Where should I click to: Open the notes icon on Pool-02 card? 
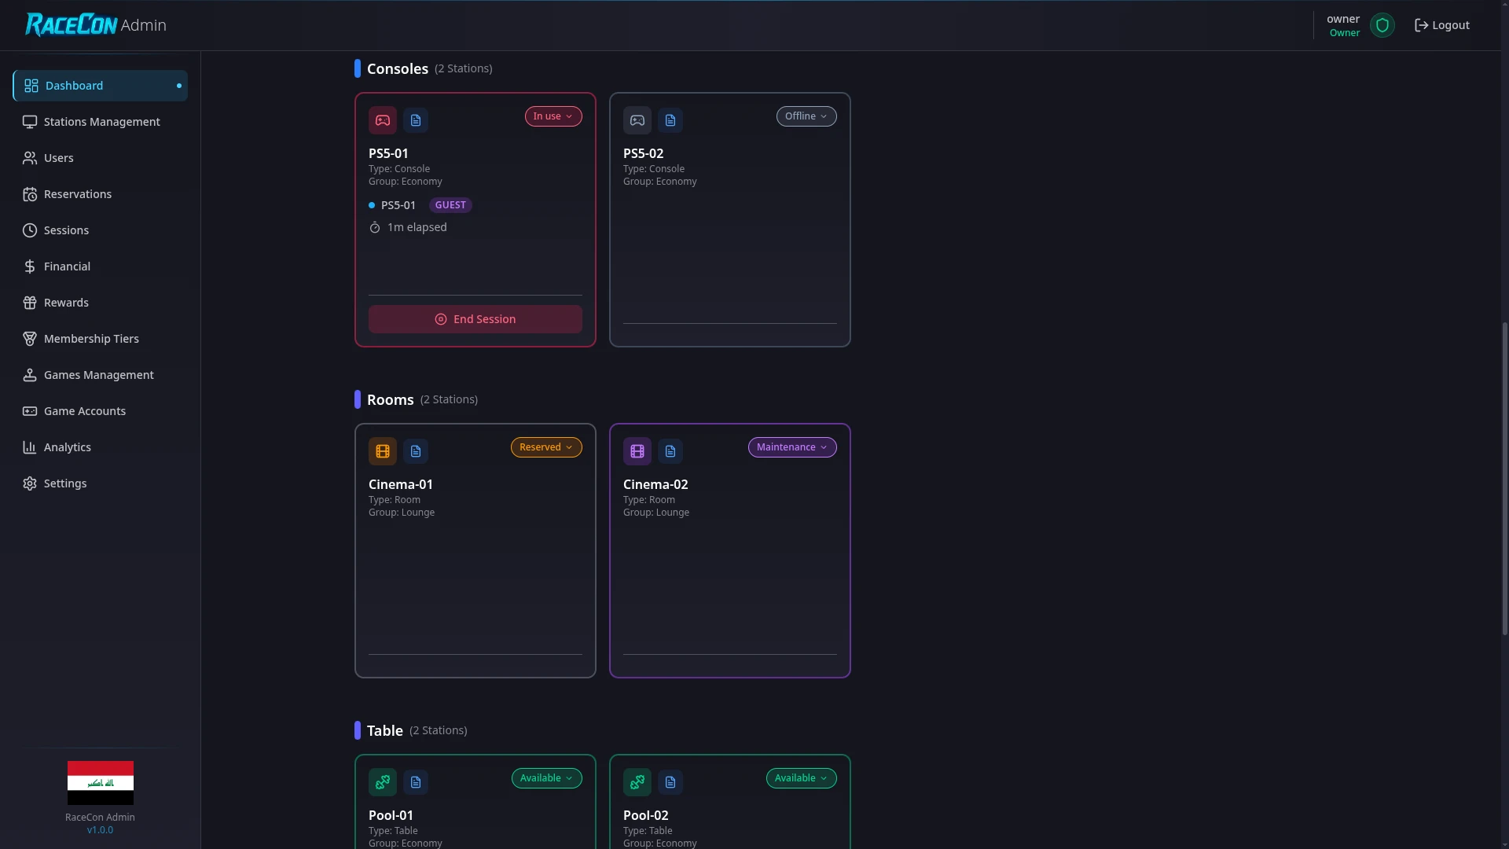(670, 781)
